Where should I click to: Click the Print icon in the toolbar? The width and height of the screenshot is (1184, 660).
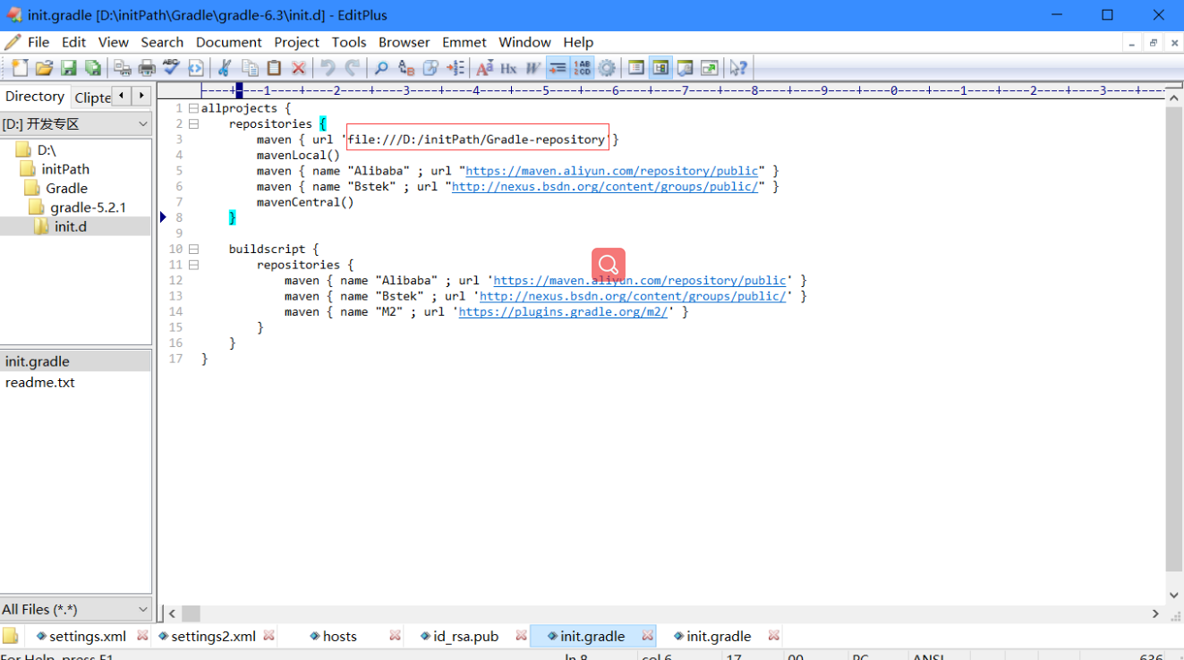(x=147, y=68)
